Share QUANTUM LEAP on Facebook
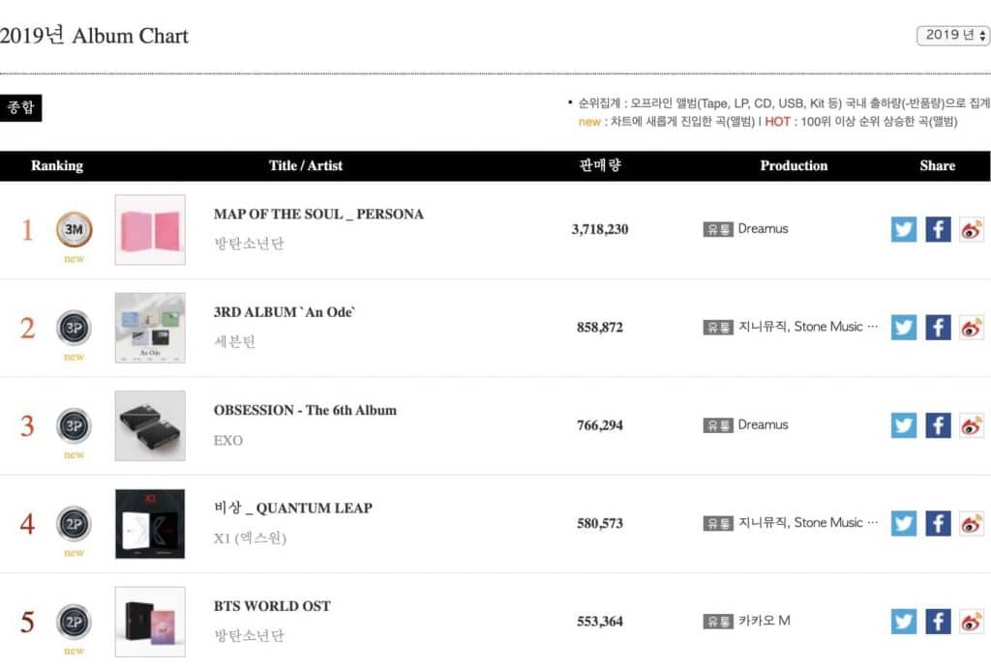The image size is (991, 669). pos(938,523)
